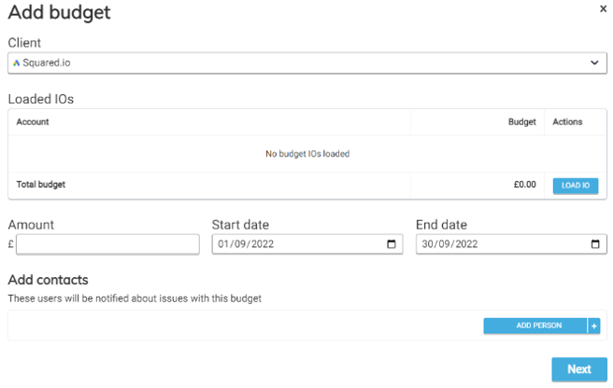The width and height of the screenshot is (613, 388).
Task: Click the Actions column header
Action: pos(567,121)
